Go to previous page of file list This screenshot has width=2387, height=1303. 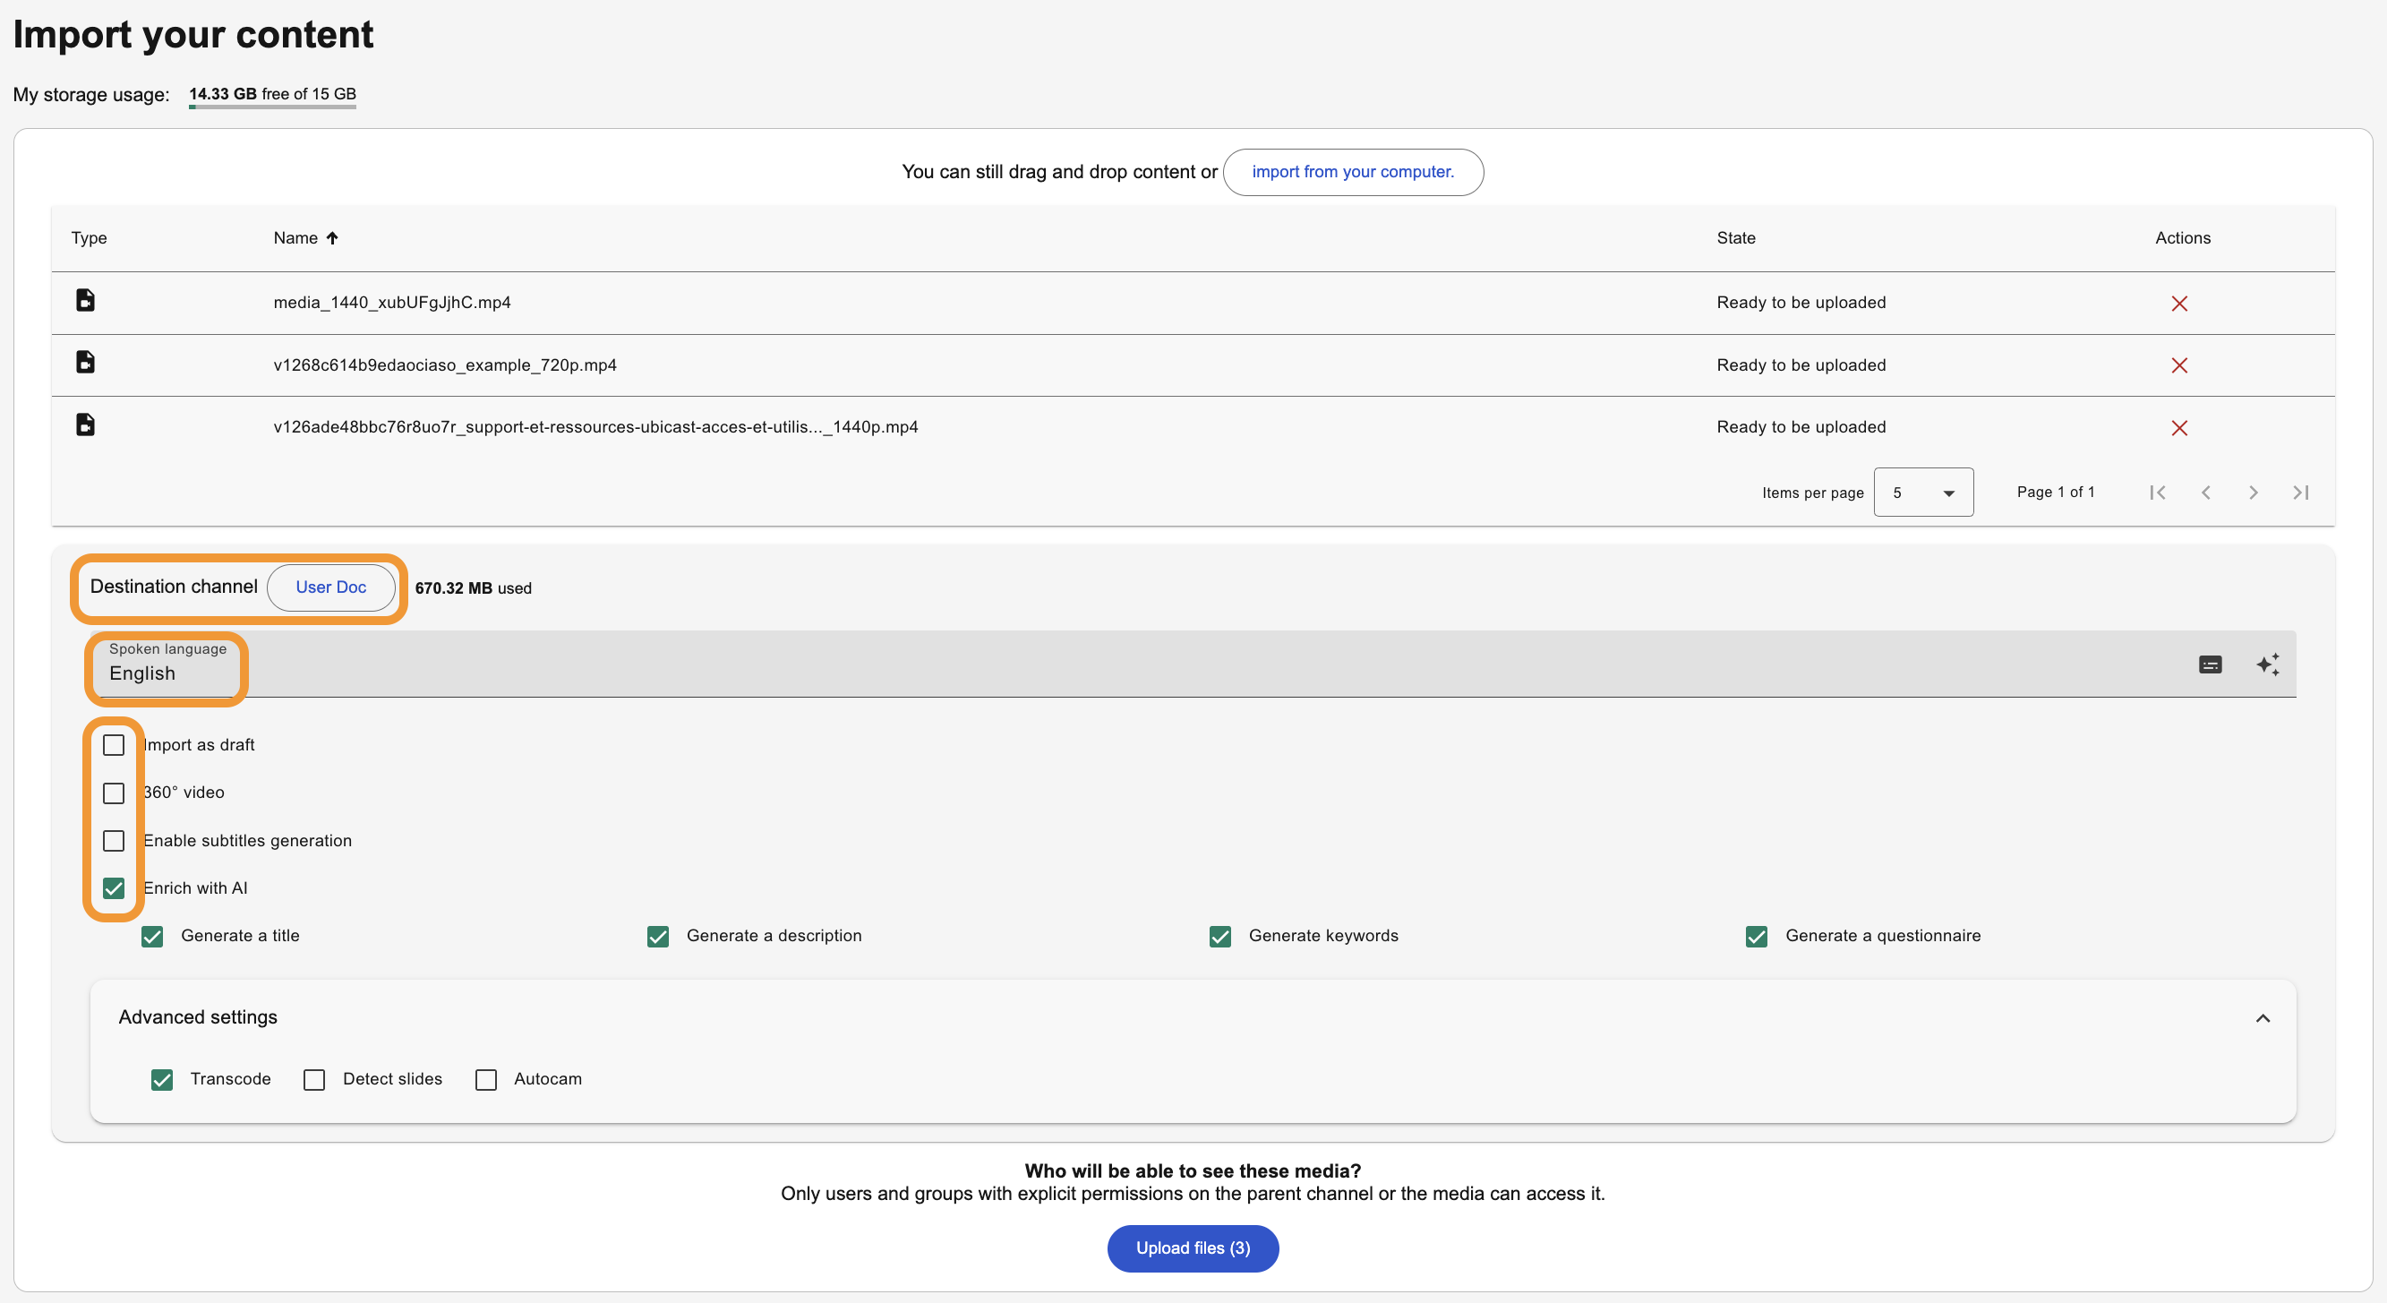pos(2205,493)
